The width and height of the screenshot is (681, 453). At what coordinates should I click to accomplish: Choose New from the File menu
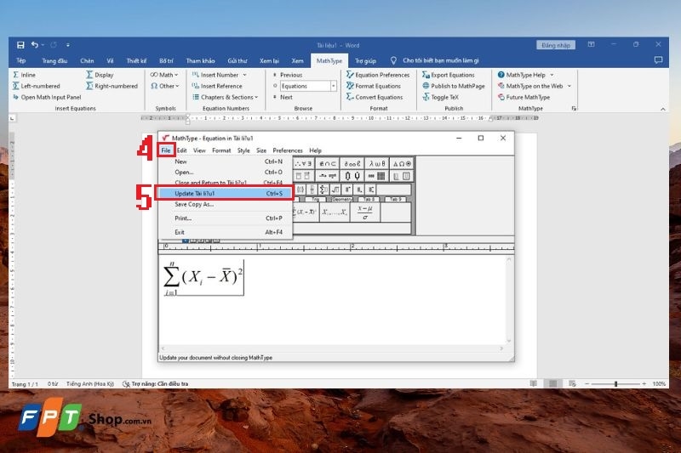click(226, 161)
